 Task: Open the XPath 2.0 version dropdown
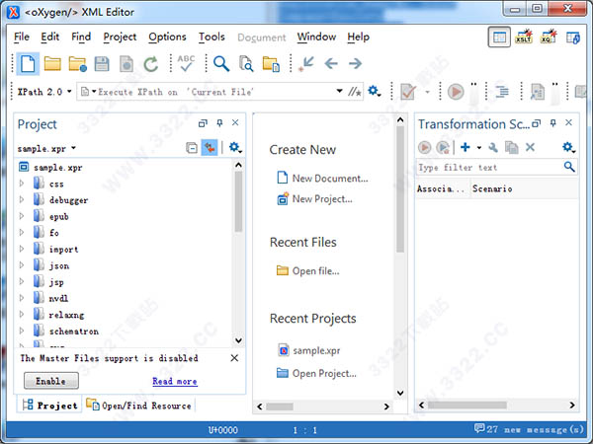coord(69,92)
